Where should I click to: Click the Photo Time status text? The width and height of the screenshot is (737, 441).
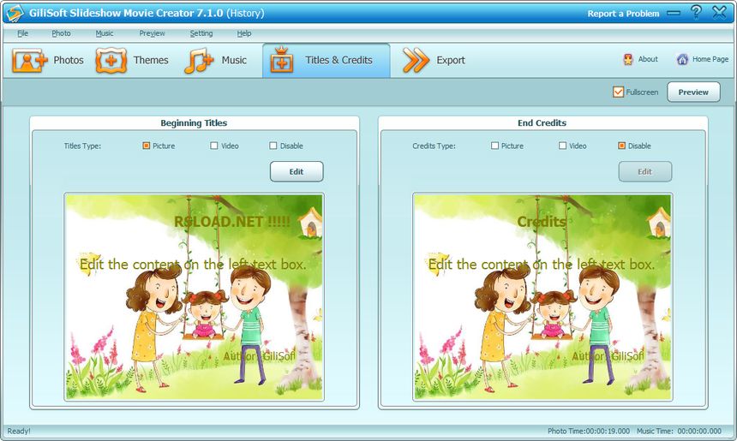[589, 431]
